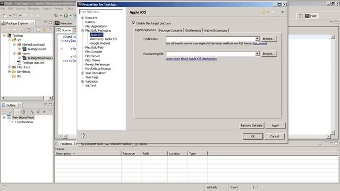Select the libs folder in Package Explorer
Image resolution: width=340 pixels, height=191 pixels.
(x=19, y=76)
